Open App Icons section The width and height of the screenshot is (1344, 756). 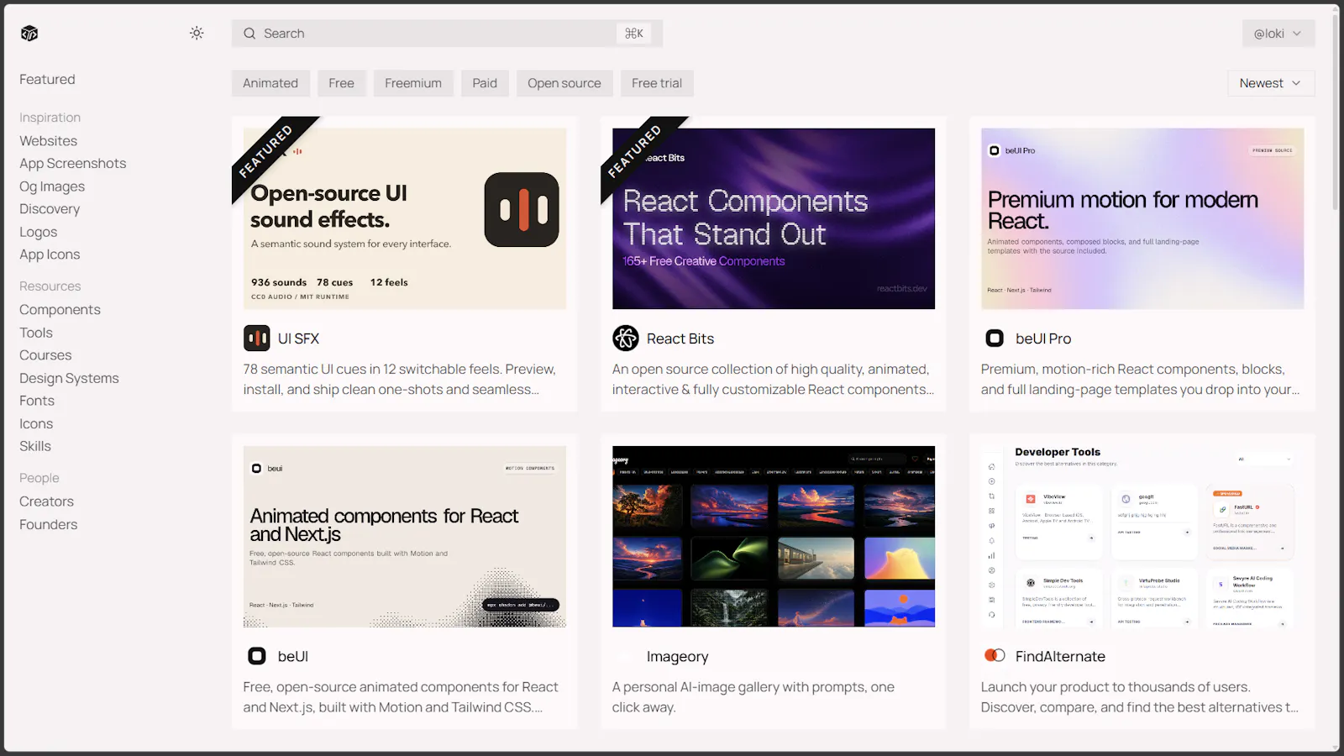point(50,255)
